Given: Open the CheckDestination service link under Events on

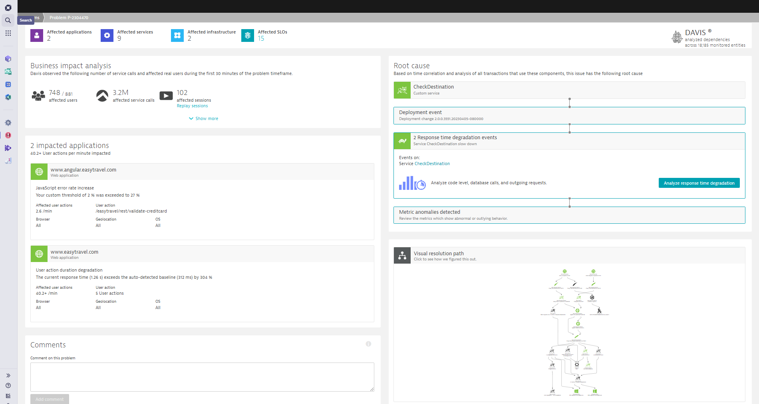Looking at the screenshot, I should coord(432,164).
